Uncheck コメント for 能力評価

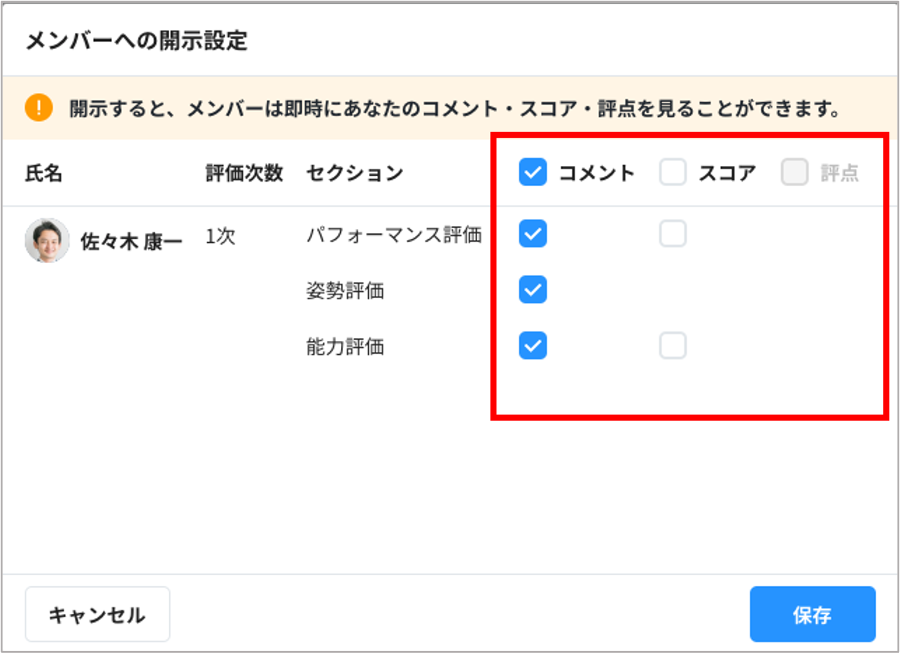pos(532,346)
